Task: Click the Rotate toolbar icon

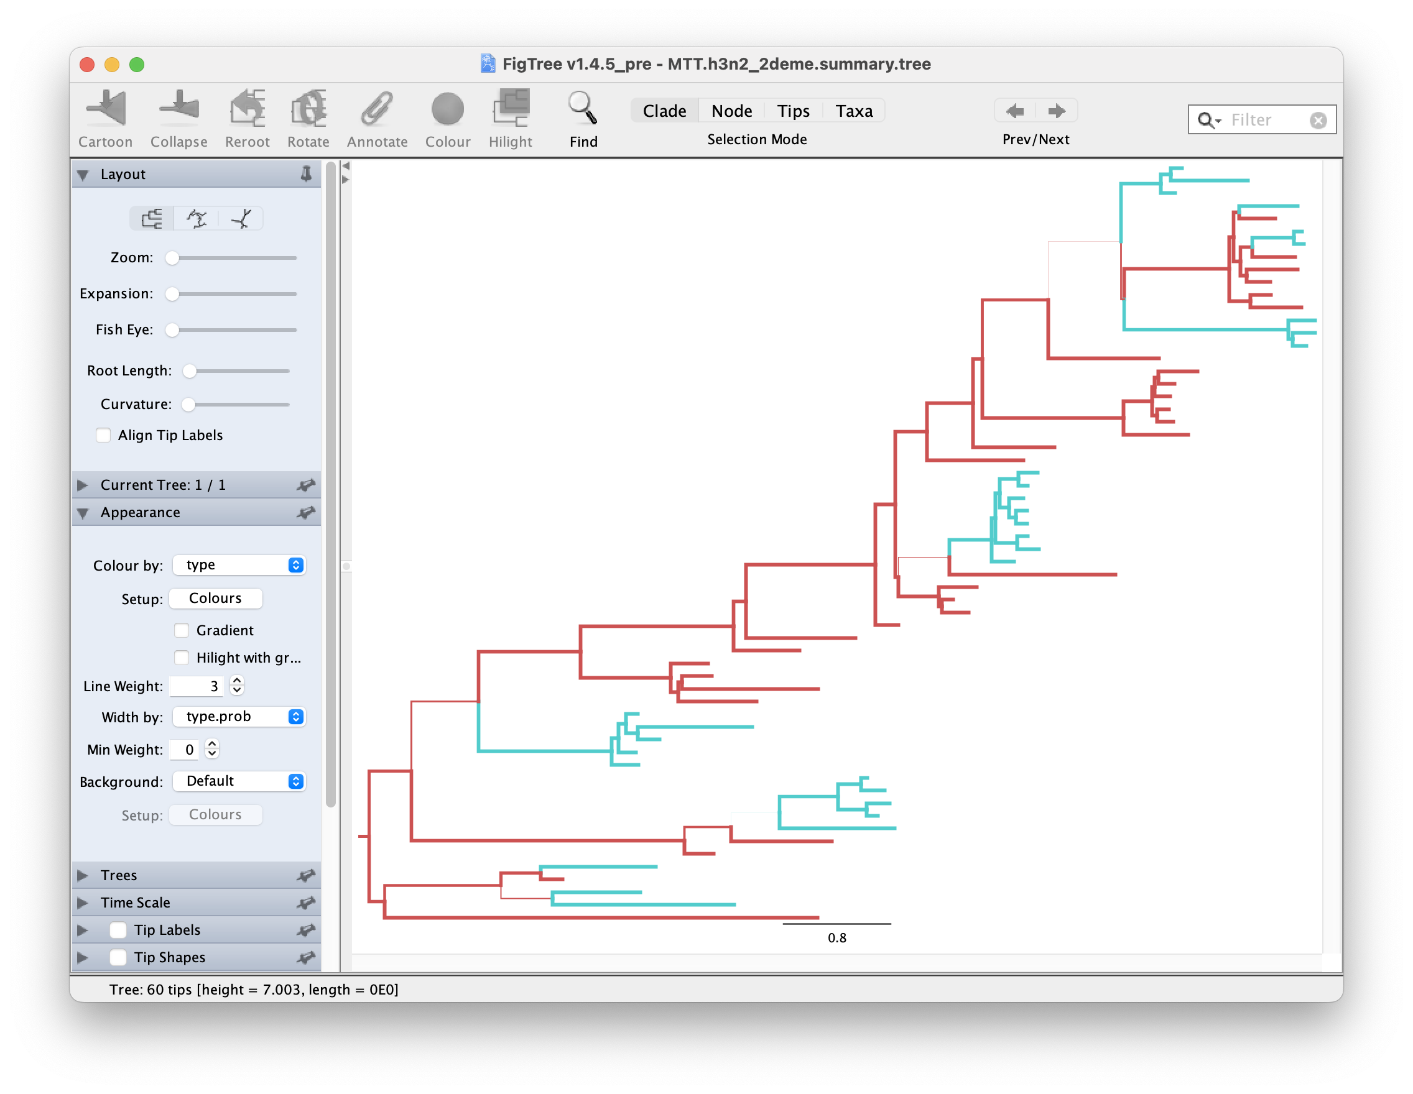Action: 308,108
